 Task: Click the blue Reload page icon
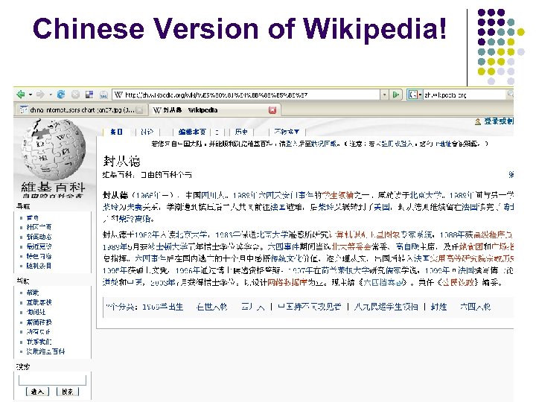point(61,95)
